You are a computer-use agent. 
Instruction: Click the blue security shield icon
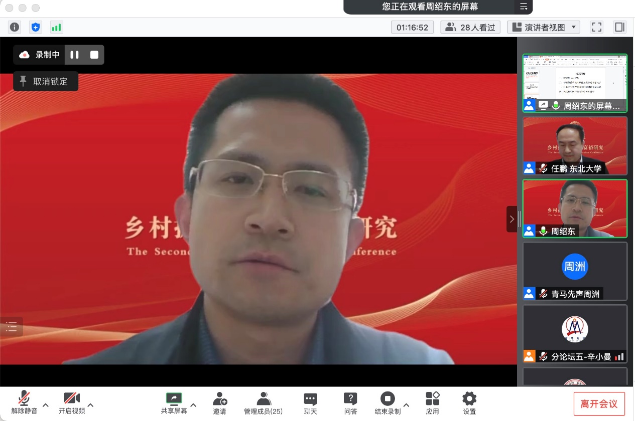click(x=35, y=27)
